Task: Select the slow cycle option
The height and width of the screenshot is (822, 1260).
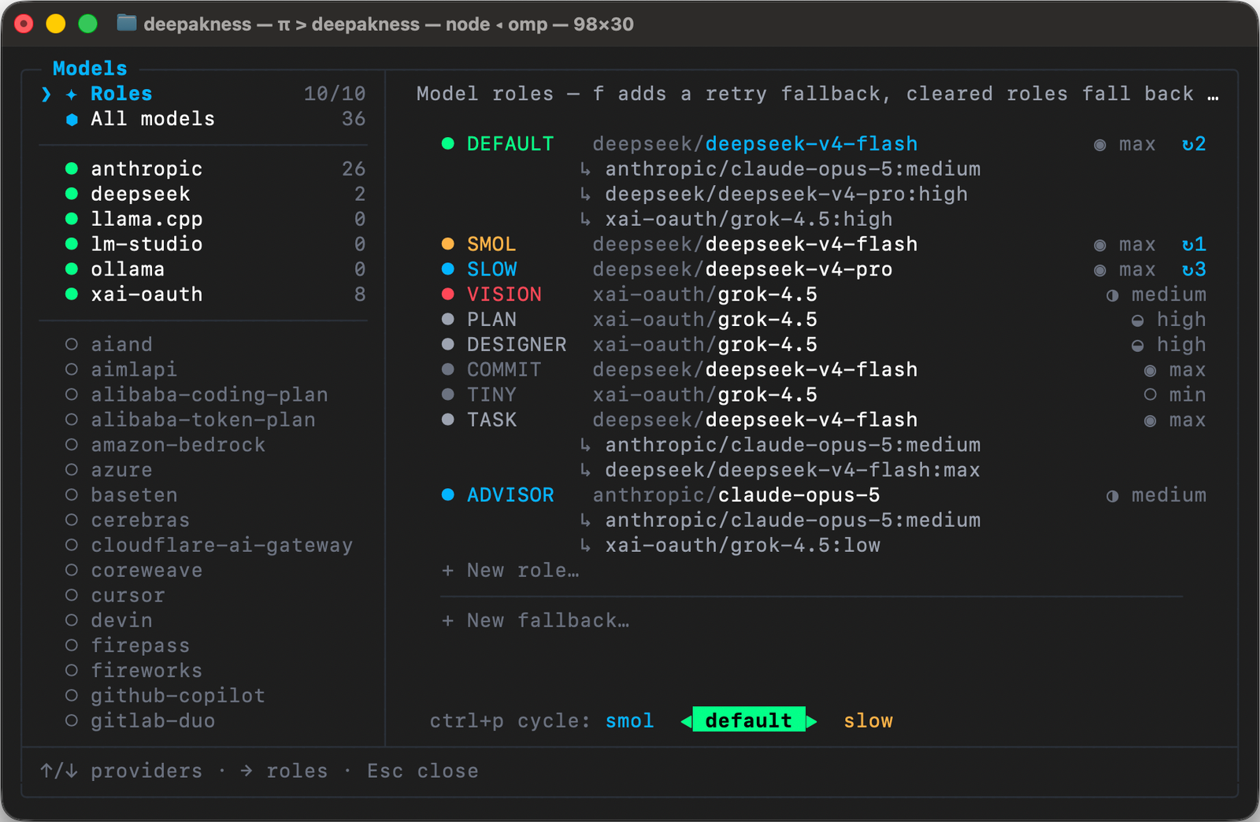Action: [869, 720]
